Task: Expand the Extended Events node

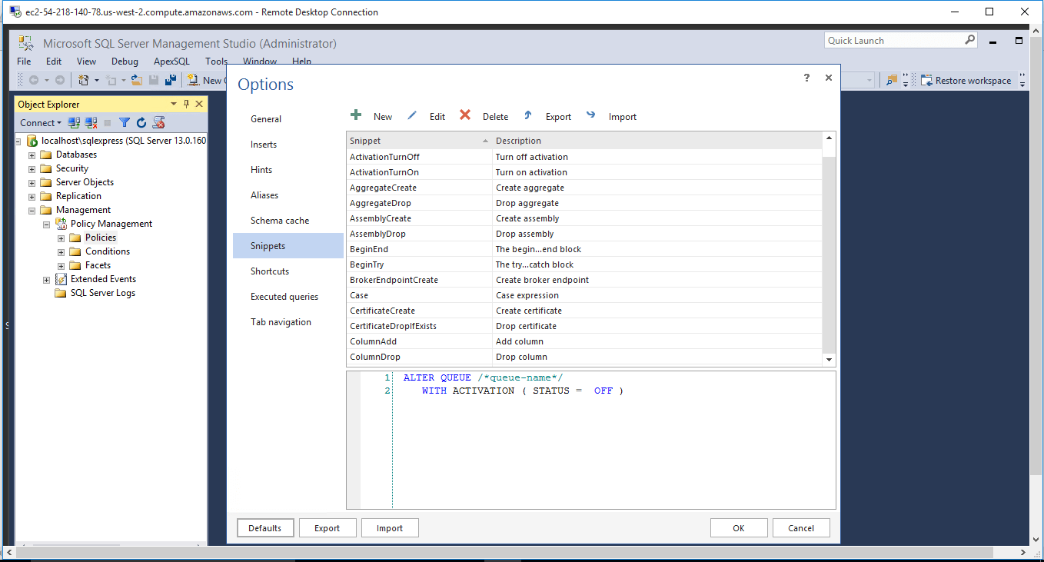Action: [x=47, y=279]
